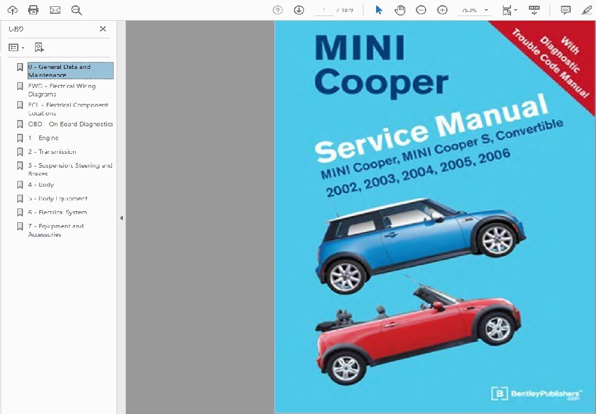Open the find text magnifier tool
This screenshot has height=414, width=596.
coord(76,10)
